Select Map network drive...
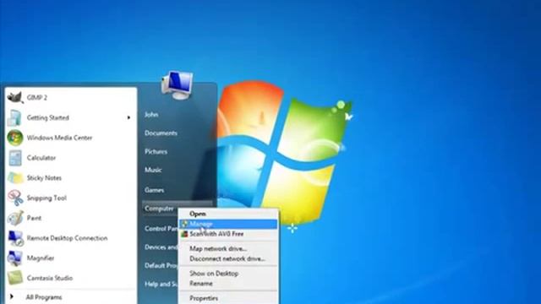This screenshot has height=304, width=541. [x=228, y=248]
